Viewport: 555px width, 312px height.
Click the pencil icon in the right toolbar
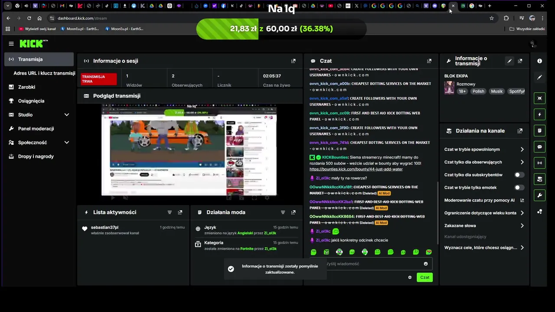(x=539, y=77)
